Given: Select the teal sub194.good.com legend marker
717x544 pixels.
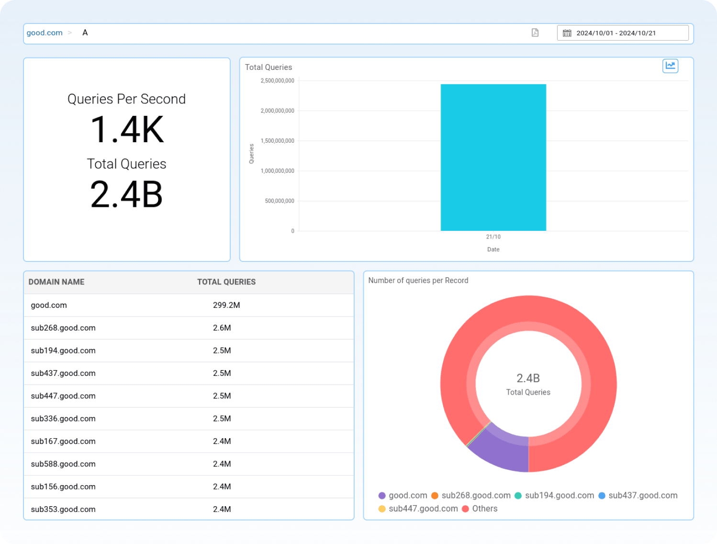Looking at the screenshot, I should [x=518, y=495].
